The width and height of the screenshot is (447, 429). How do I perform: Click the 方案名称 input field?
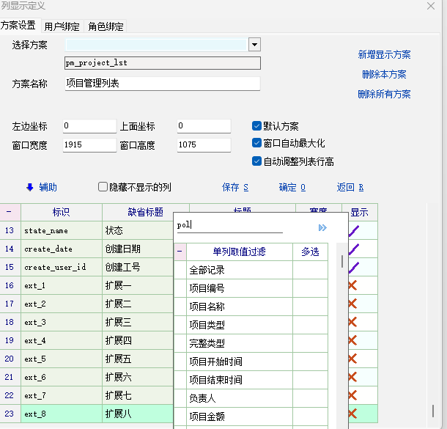pyautogui.click(x=163, y=84)
